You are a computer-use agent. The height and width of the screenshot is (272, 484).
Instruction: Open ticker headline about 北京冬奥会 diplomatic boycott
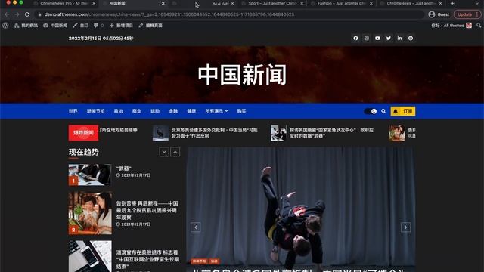(215, 133)
